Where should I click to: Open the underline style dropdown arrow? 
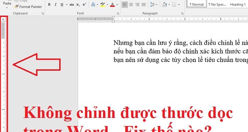coord(67,5)
